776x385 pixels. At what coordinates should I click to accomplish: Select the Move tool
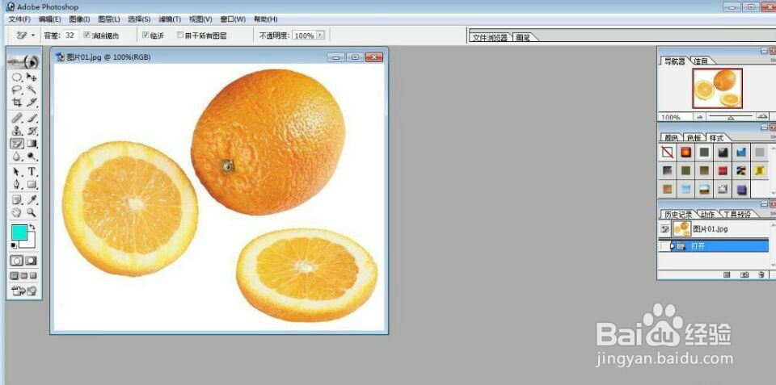click(x=32, y=77)
